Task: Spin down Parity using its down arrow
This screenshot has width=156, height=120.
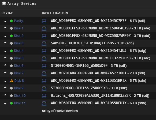Action: [x=5, y=21]
